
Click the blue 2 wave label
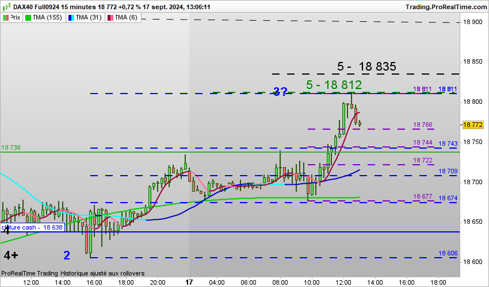tap(67, 255)
